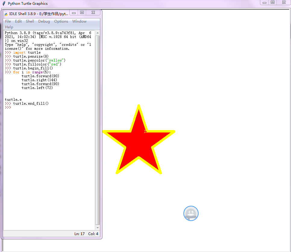291x252 pixels.
Task: Click the Python Turtle Graphics title text
Action: click(x=28, y=4)
